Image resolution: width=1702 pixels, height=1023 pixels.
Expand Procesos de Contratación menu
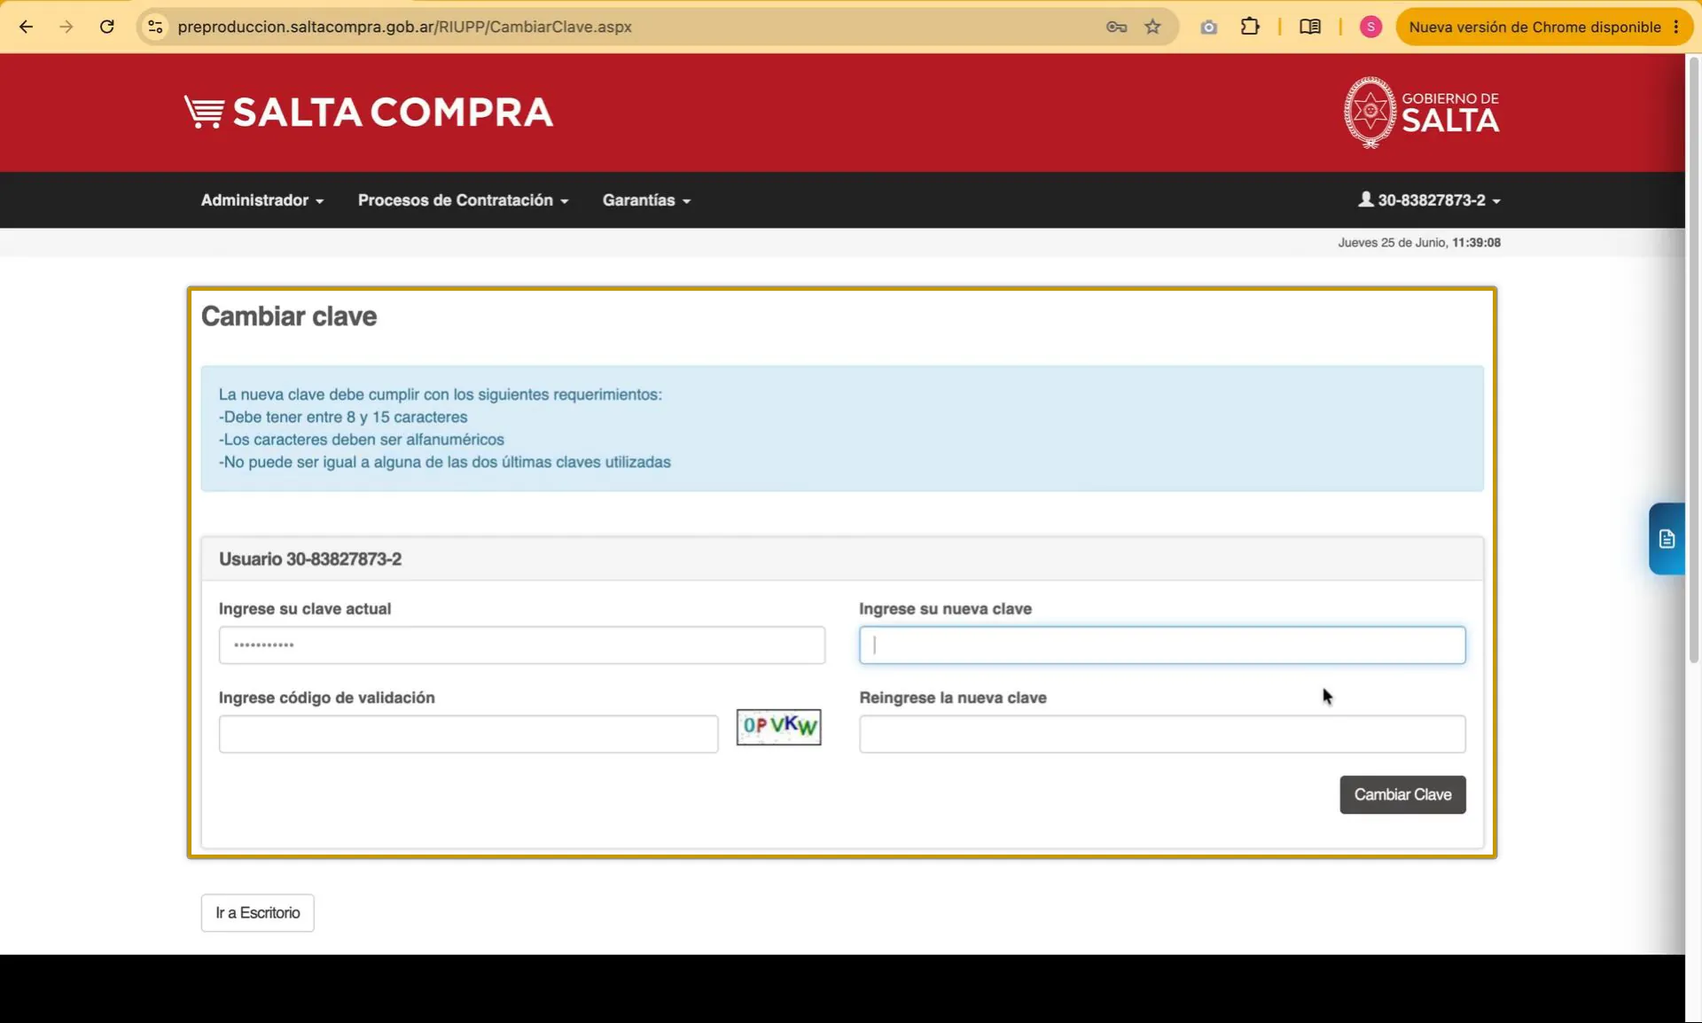463,200
